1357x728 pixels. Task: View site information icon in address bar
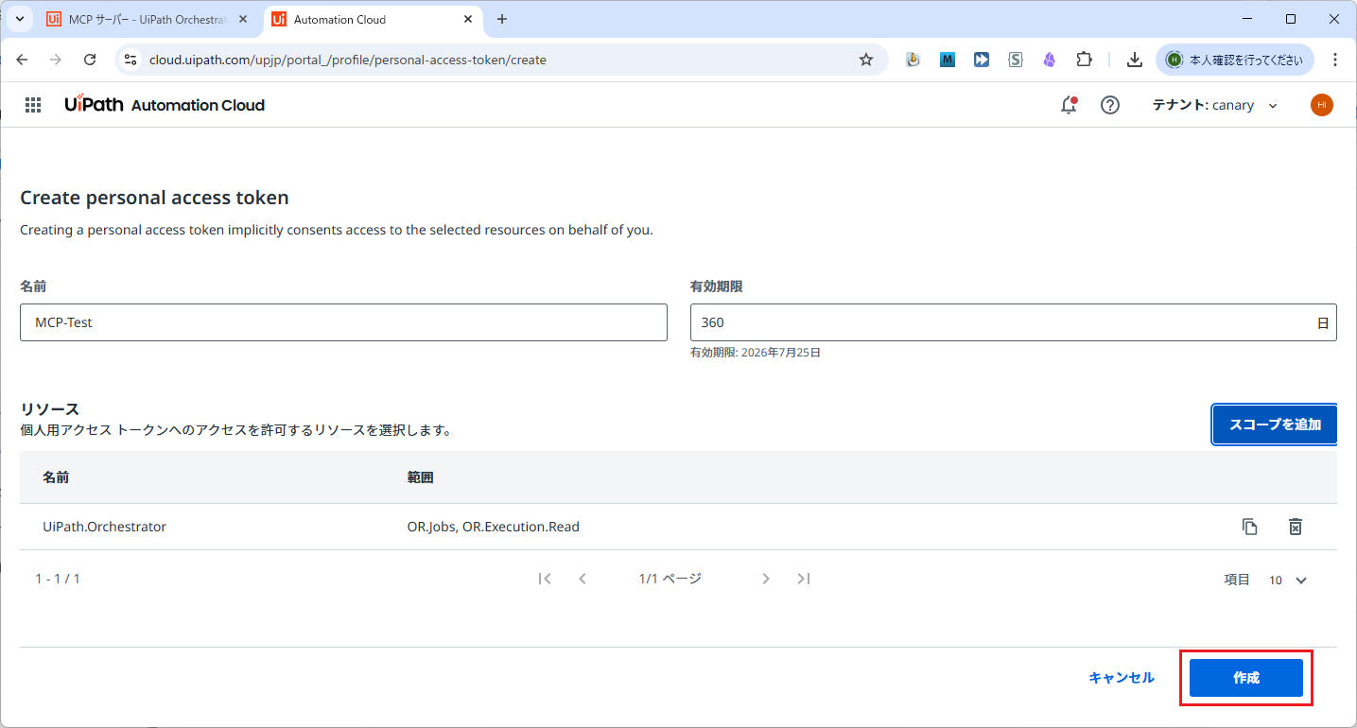pos(132,60)
